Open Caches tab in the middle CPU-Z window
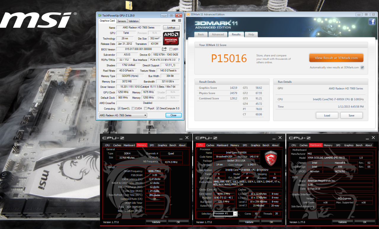Image resolution: width=379 pixels, height=229 pixels. (210, 145)
